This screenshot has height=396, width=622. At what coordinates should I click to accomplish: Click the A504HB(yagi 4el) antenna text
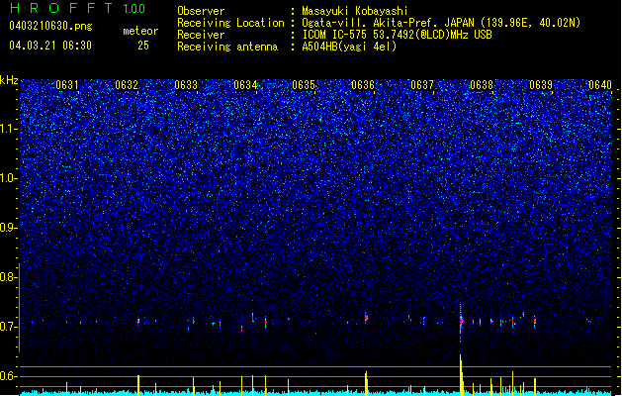pyautogui.click(x=349, y=47)
